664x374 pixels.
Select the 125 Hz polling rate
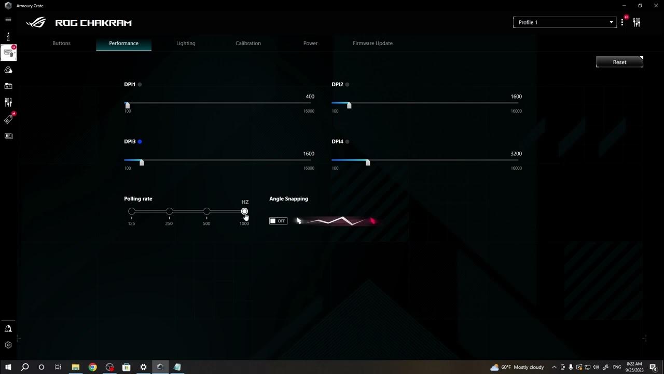(132, 211)
